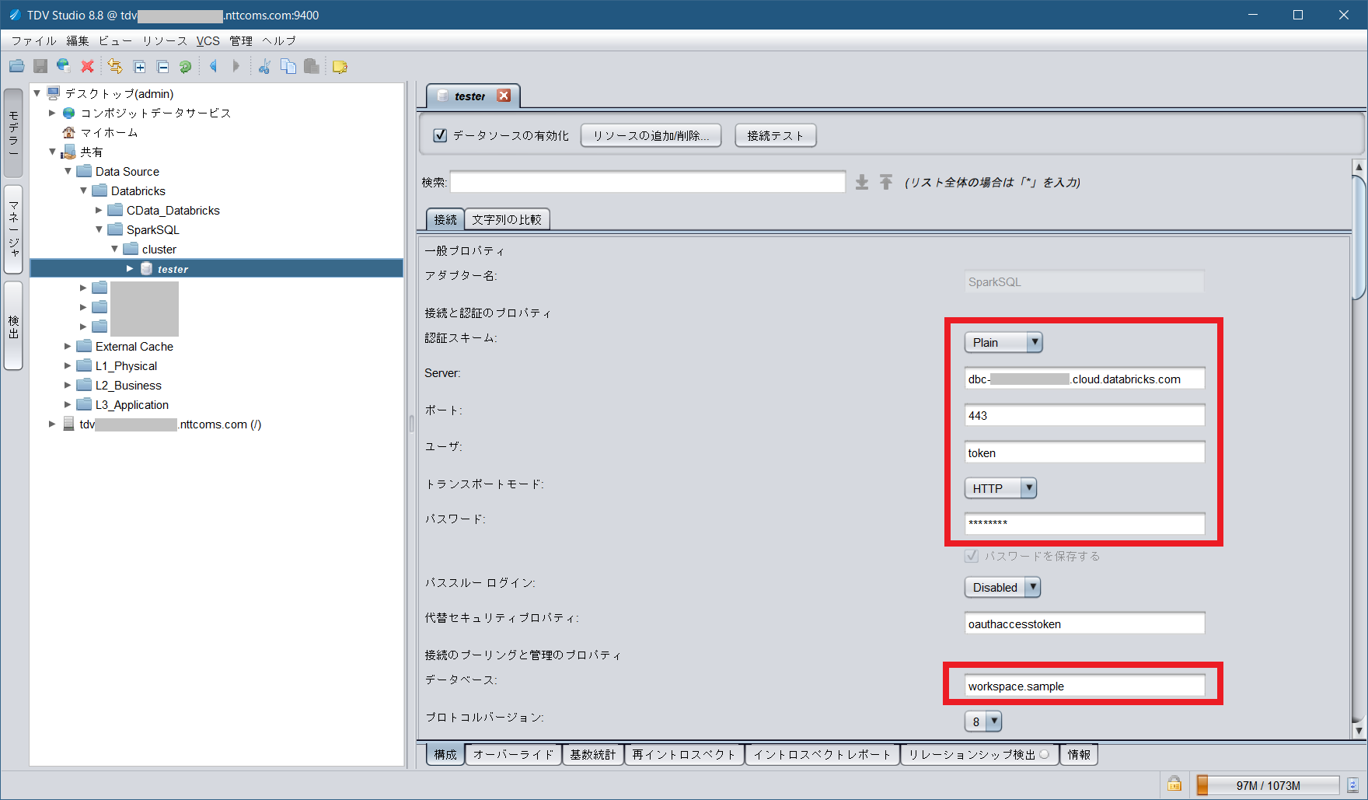Open the プロトコルバージョン 8 dropdown
Screen dimensions: 1368x800
point(983,721)
